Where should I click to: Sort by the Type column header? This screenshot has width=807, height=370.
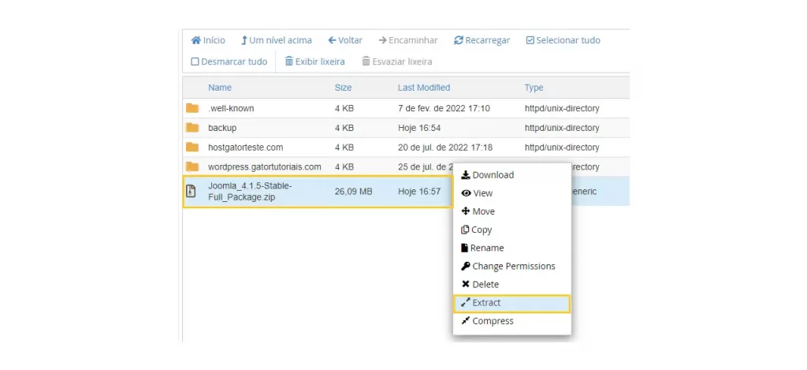point(534,88)
